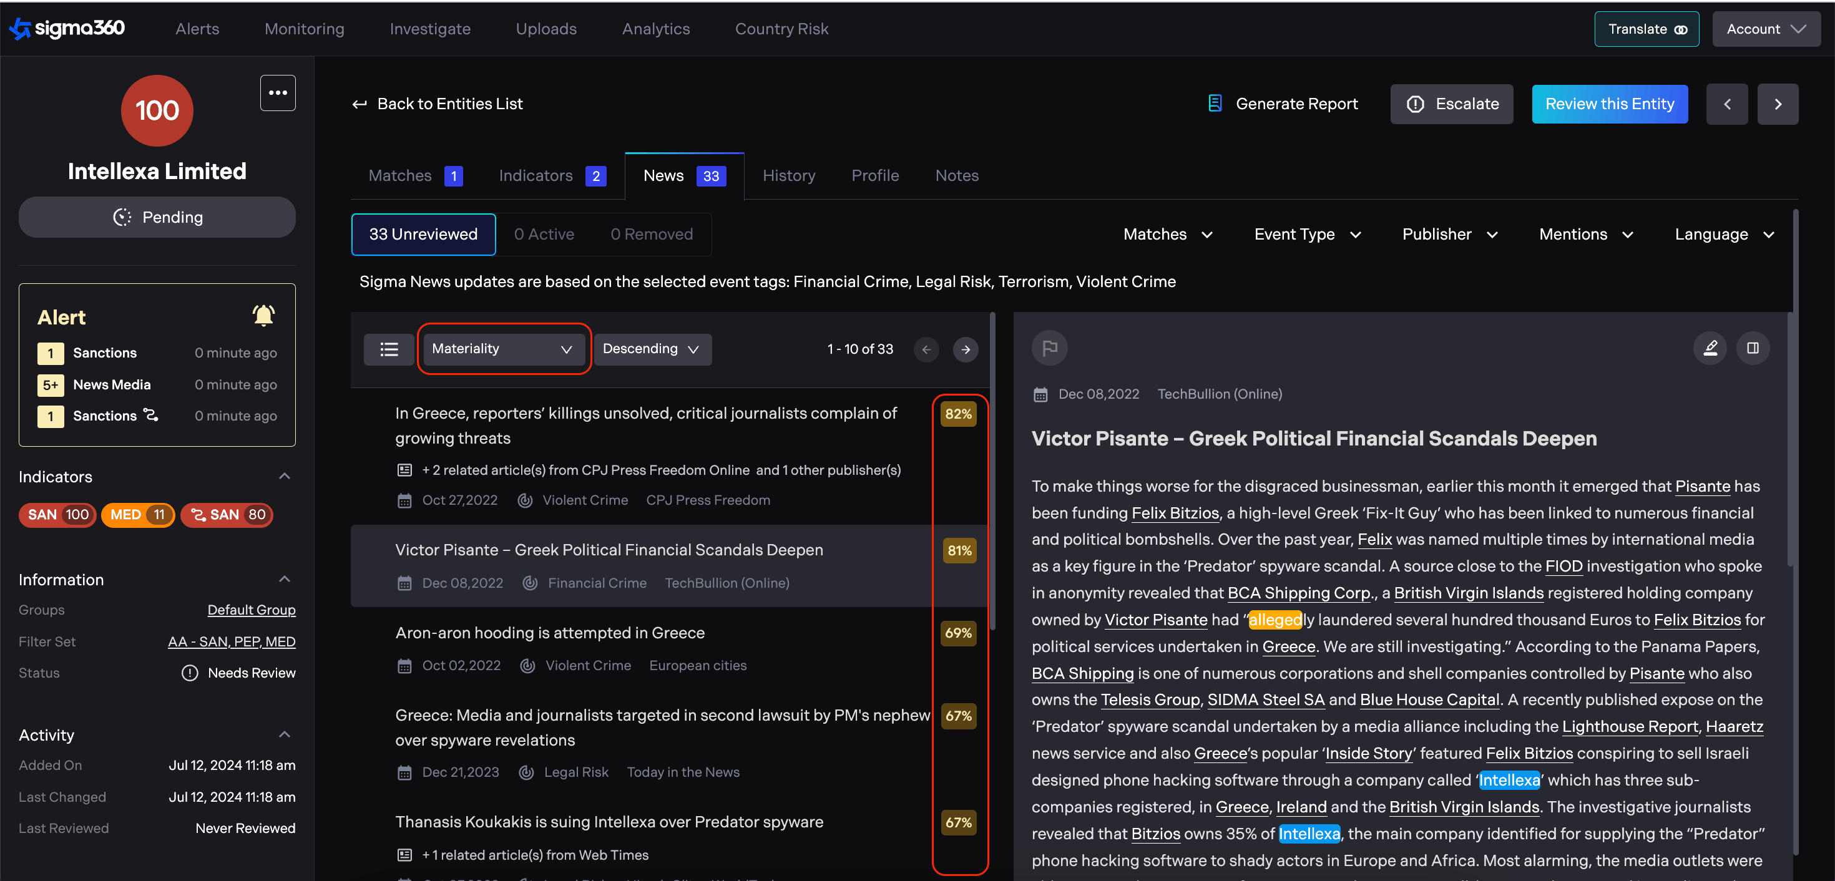Open the Materiality sort dropdown
This screenshot has height=881, width=1835.
click(x=502, y=349)
